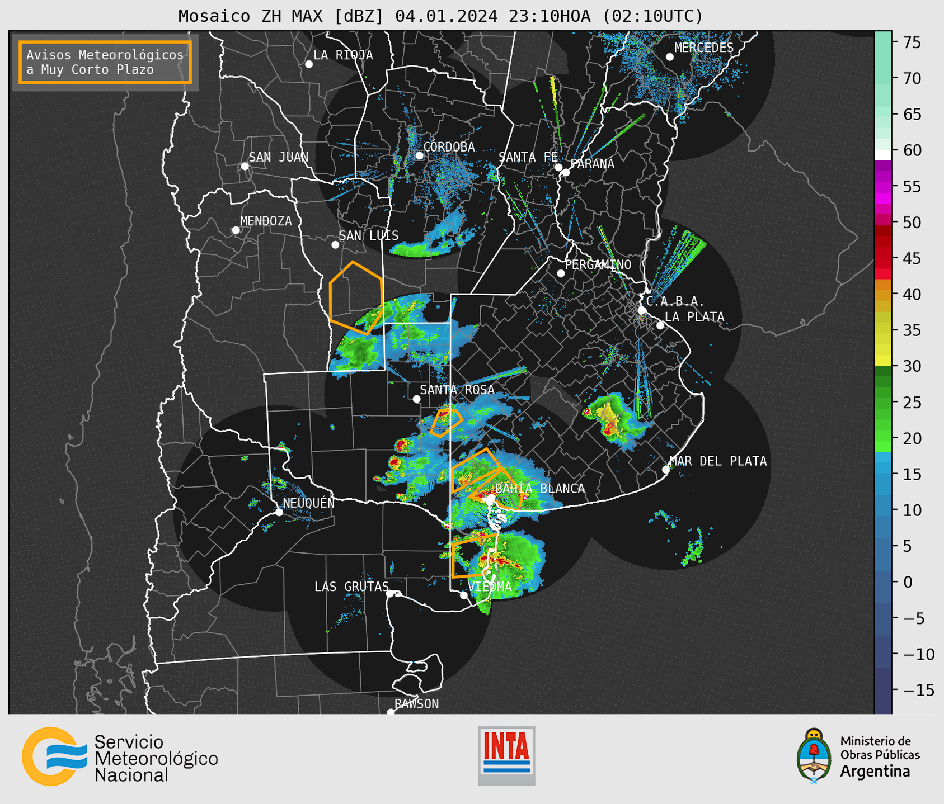This screenshot has height=804, width=944.
Task: Click the 'VIEDMA' city label
Action: point(490,587)
